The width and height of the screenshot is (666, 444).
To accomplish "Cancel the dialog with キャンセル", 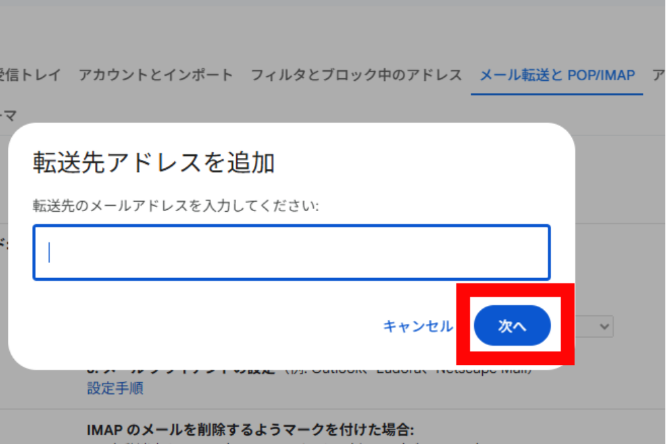I will coord(418,327).
